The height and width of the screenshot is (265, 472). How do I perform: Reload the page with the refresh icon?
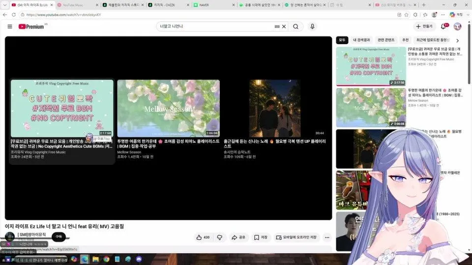pyautogui.click(x=14, y=14)
